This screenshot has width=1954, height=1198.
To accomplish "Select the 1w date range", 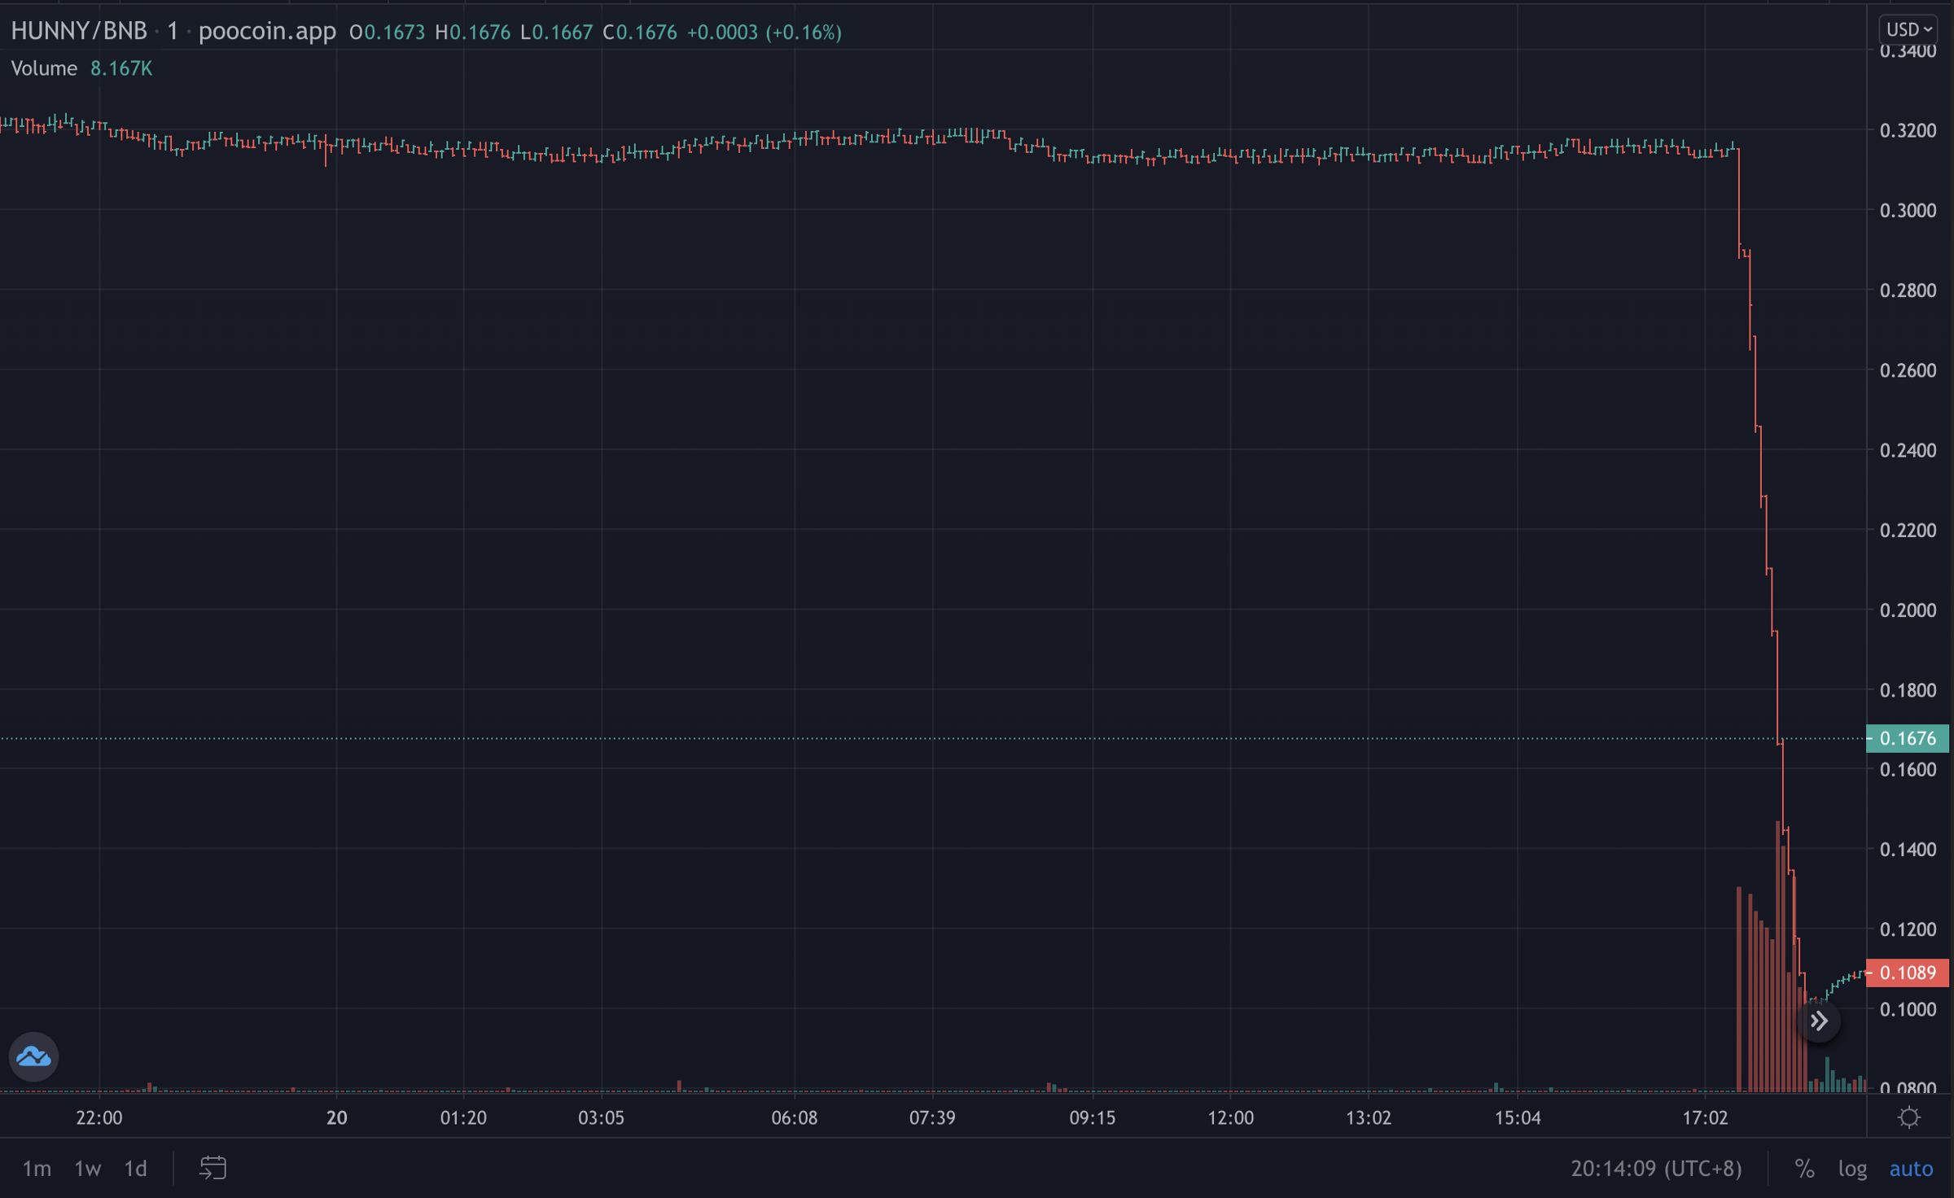I will [87, 1169].
